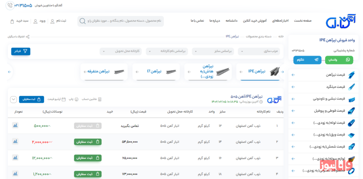Click the user icon next to ورود

tap(36, 21)
